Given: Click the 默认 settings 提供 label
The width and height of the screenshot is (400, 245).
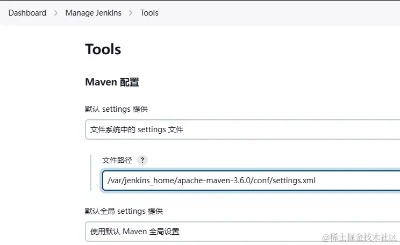Looking at the screenshot, I should click(116, 109).
